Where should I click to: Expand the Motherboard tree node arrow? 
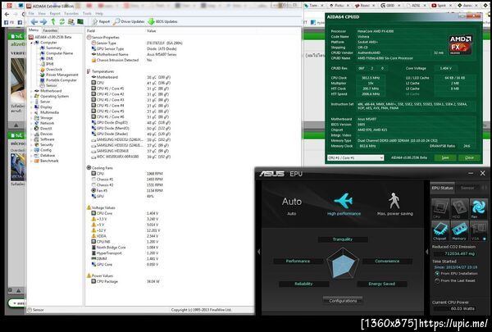pyautogui.click(x=31, y=91)
